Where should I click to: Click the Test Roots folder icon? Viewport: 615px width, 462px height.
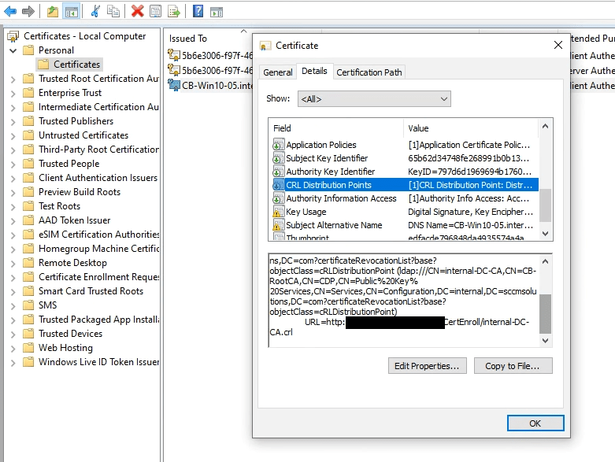28,205
